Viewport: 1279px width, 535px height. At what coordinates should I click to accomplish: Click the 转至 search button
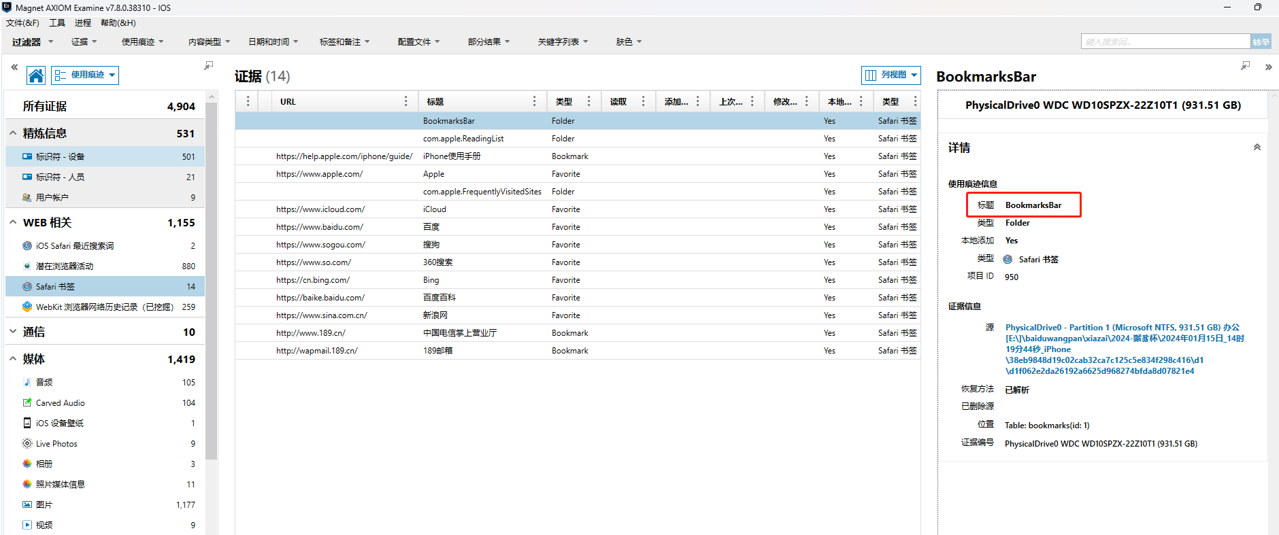[x=1261, y=41]
